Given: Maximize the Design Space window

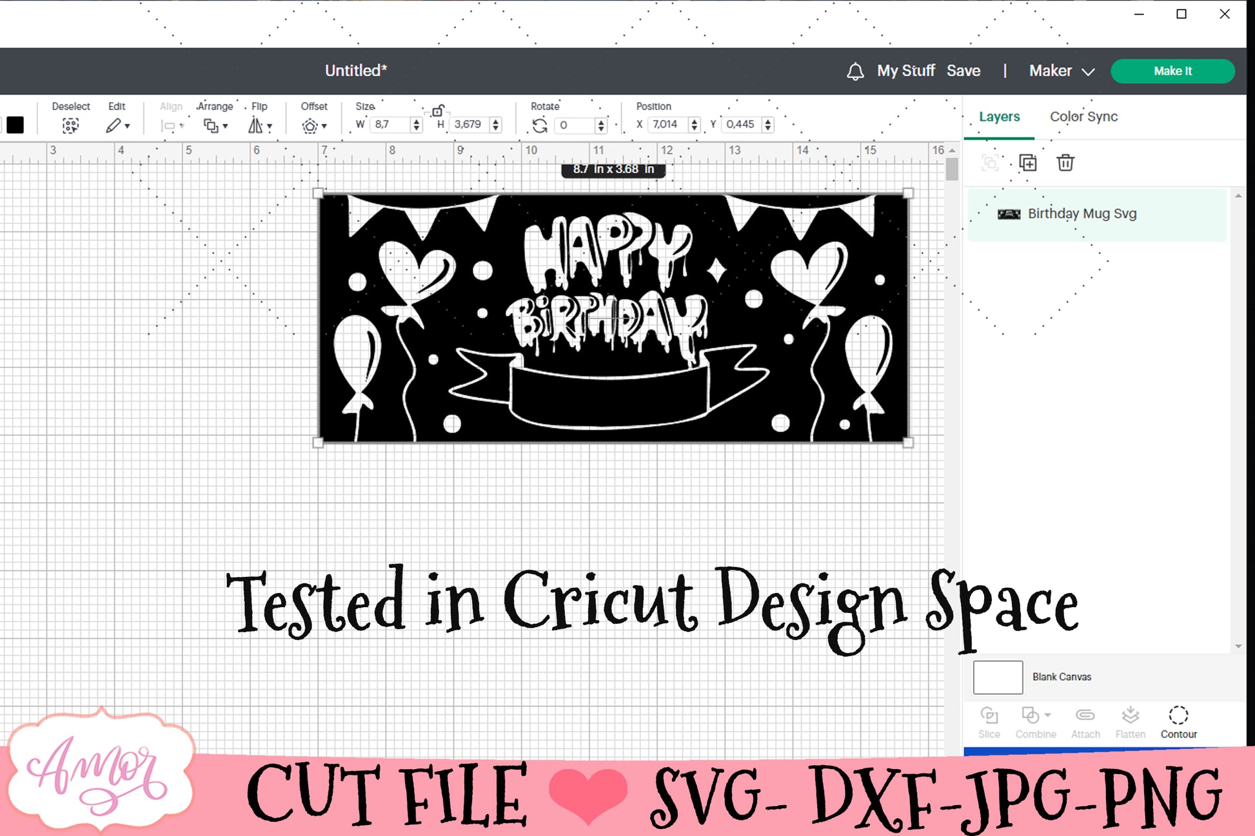Looking at the screenshot, I should point(1181,14).
